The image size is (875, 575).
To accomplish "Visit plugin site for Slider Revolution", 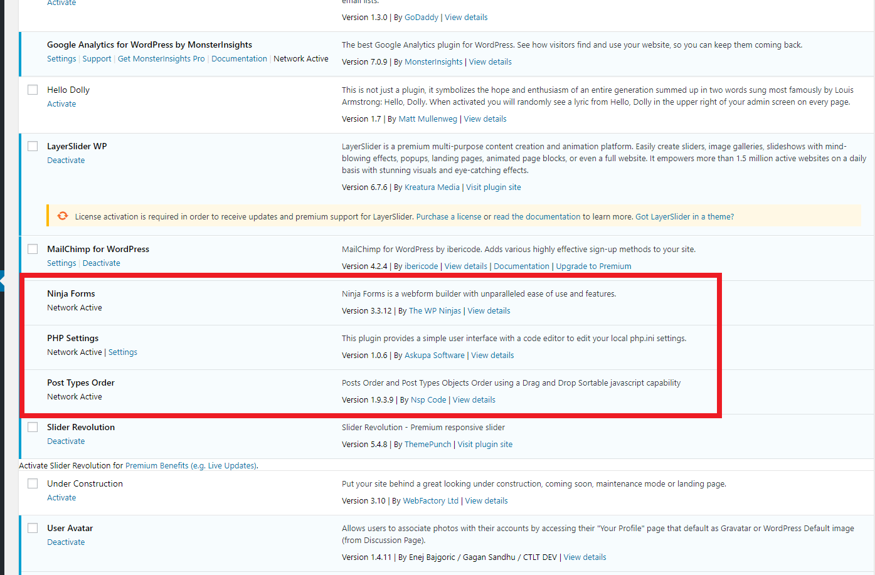I will 485,444.
